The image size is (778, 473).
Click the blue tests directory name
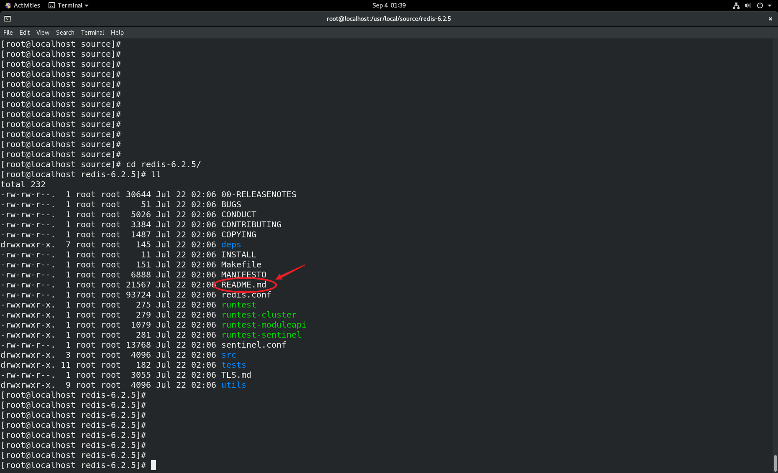234,365
